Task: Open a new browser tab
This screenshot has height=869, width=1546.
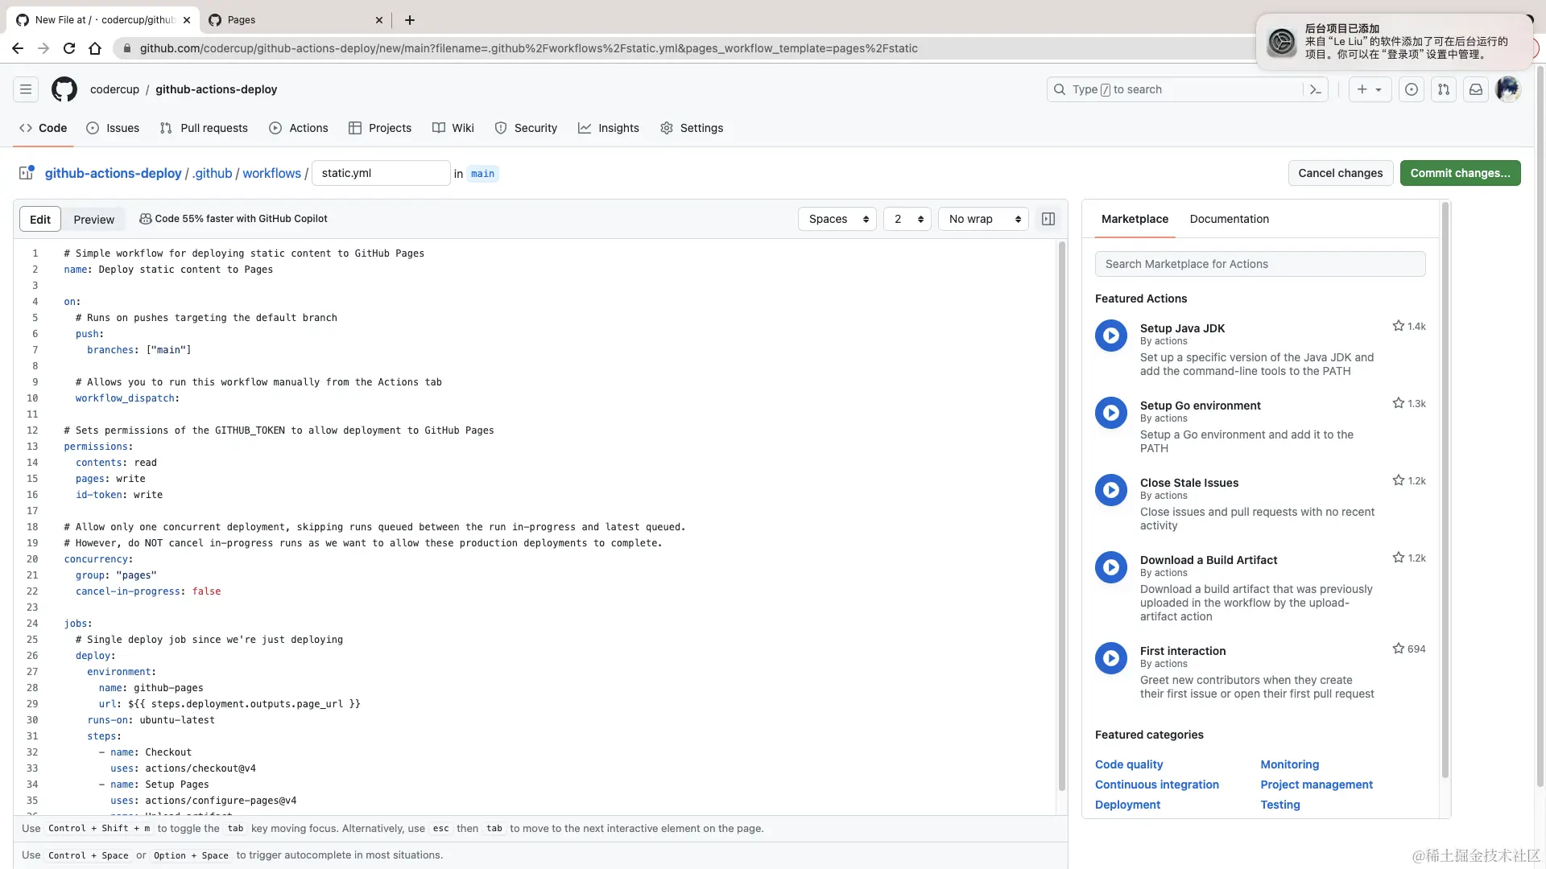Action: pos(410,20)
